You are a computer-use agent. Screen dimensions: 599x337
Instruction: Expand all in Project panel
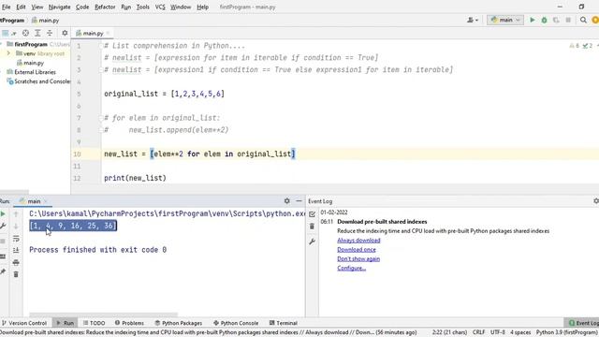[37, 34]
